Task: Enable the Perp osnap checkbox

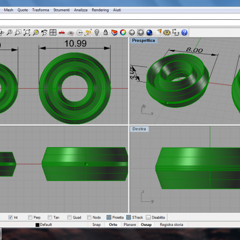Action: [x=30, y=217]
